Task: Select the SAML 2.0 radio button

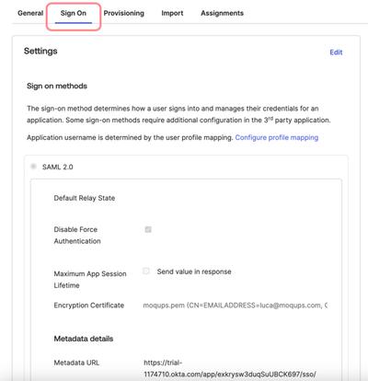Action: coord(33,167)
